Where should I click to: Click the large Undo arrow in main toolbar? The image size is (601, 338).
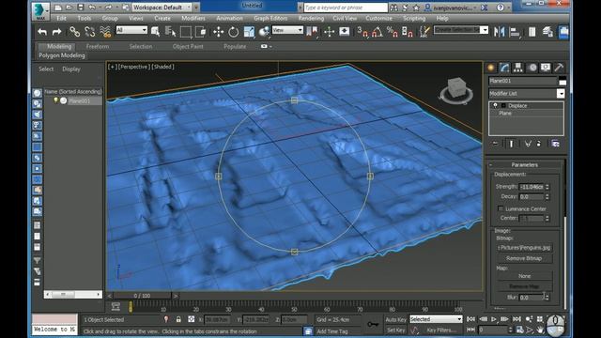pyautogui.click(x=42, y=32)
